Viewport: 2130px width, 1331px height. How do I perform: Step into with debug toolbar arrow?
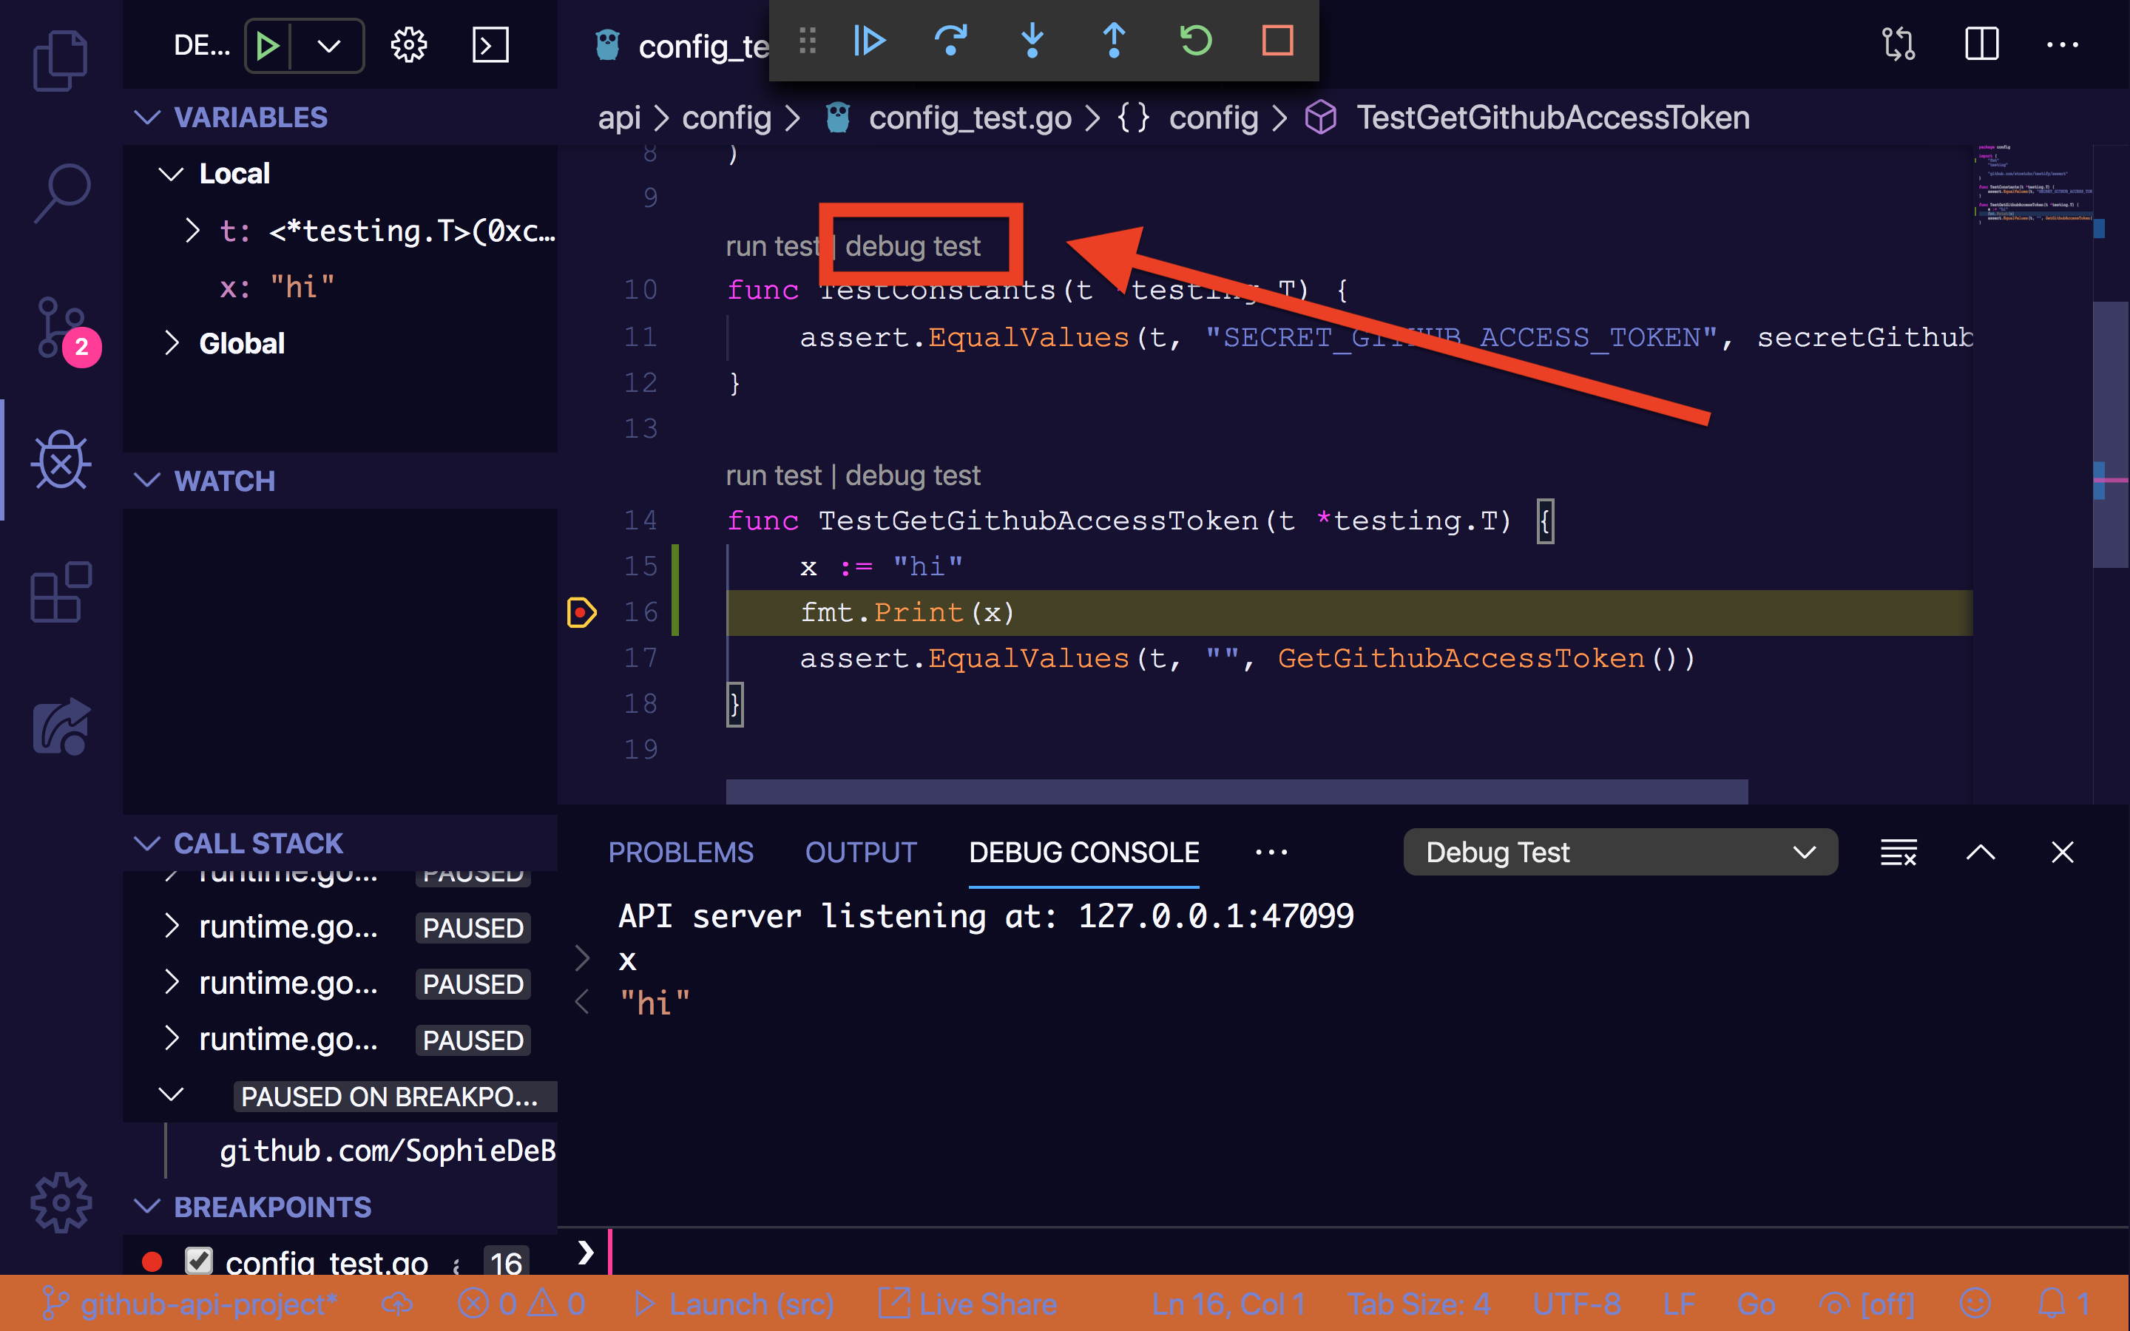tap(1032, 41)
